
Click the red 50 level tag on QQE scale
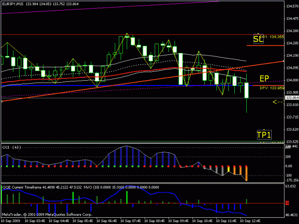pos(287,203)
